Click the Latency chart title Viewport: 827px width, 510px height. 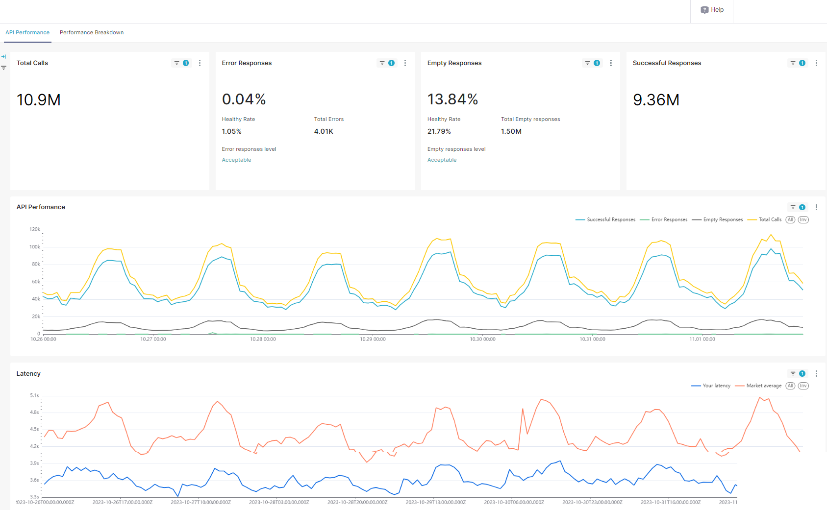pos(28,374)
